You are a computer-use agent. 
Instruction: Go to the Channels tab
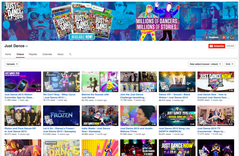point(47,54)
